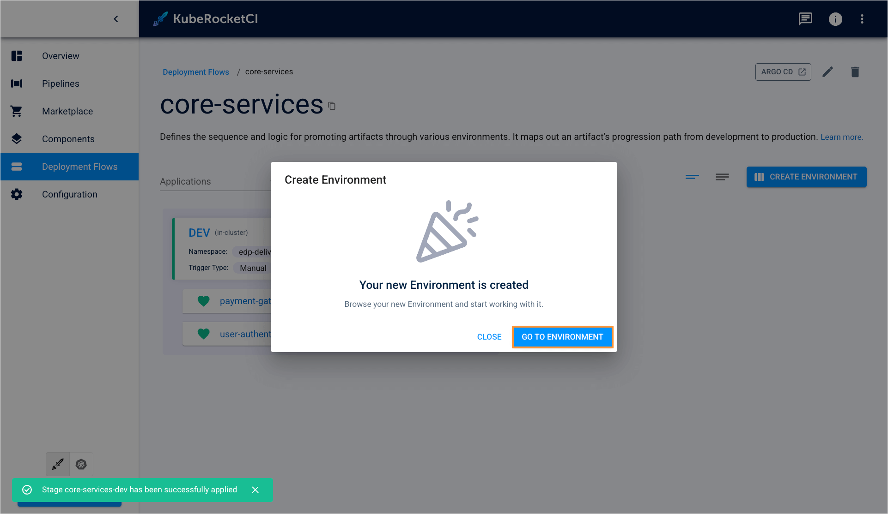
Task: Click the info circle icon
Action: (x=835, y=19)
